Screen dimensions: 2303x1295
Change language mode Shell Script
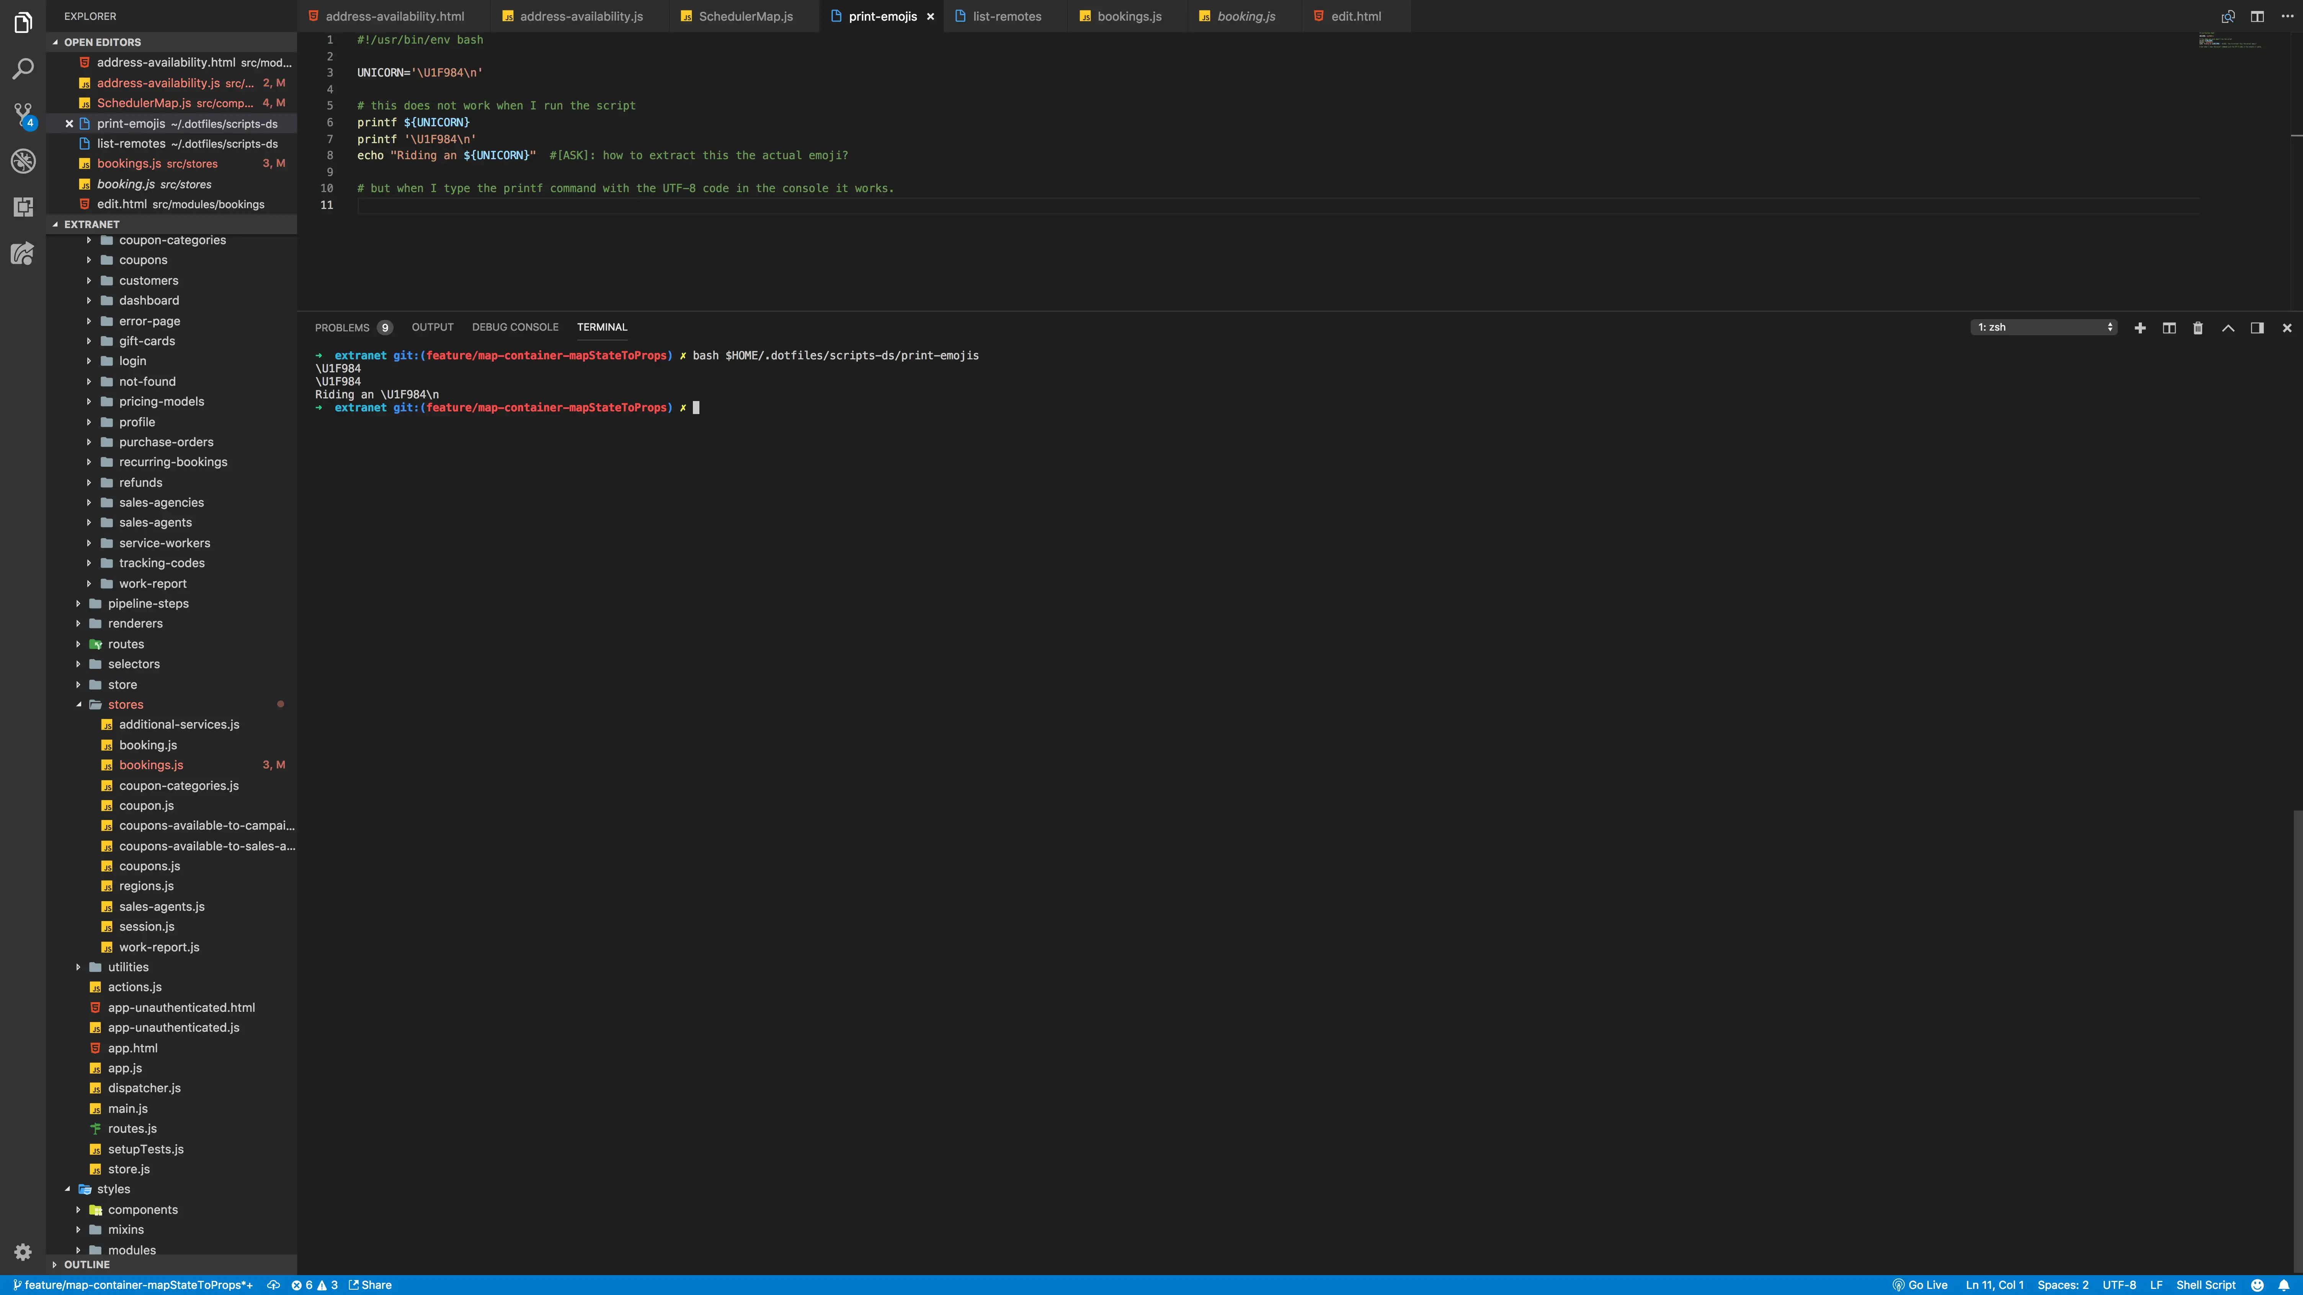point(2205,1285)
